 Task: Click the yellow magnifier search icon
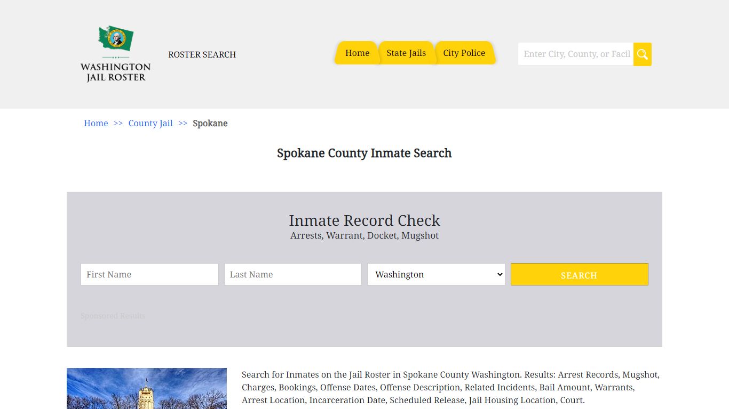[x=642, y=54]
